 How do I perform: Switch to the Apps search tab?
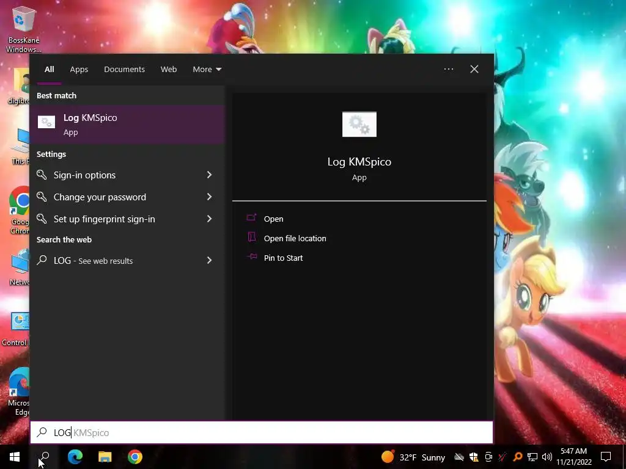coord(79,70)
